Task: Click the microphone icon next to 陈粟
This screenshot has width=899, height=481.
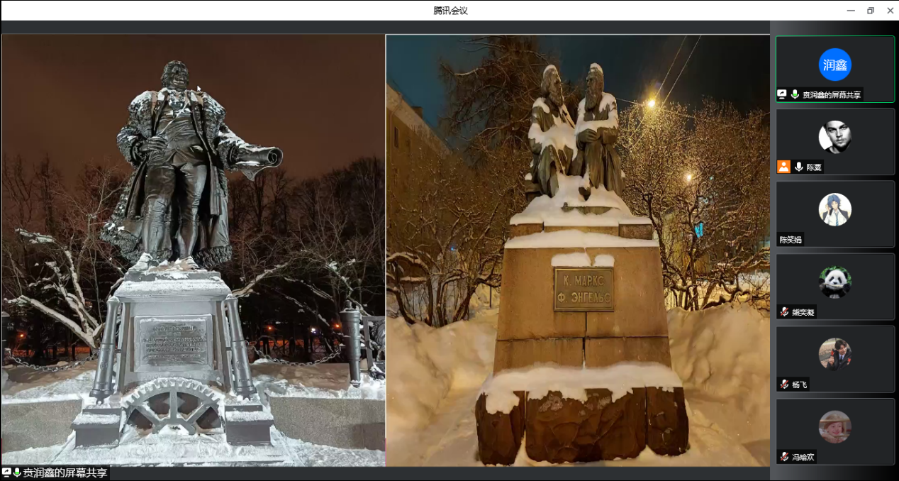Action: [799, 167]
